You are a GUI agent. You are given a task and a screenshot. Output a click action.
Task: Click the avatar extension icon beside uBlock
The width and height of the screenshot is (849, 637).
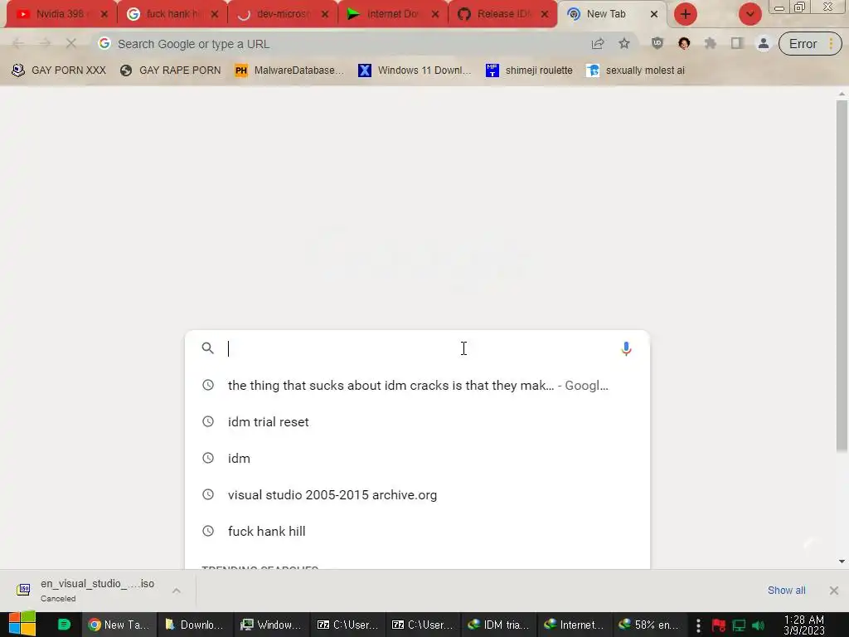click(x=684, y=44)
